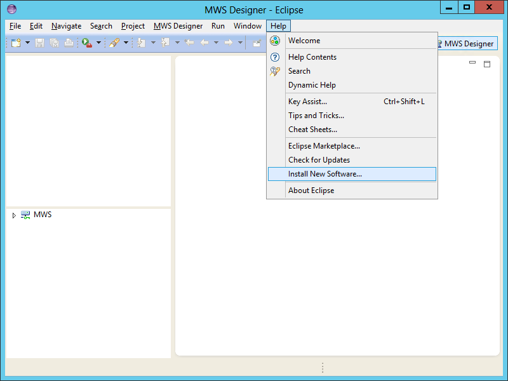Screen dimensions: 508x381
Task: Open Eclipse Marketplace from Help menu
Action: pyautogui.click(x=324, y=146)
